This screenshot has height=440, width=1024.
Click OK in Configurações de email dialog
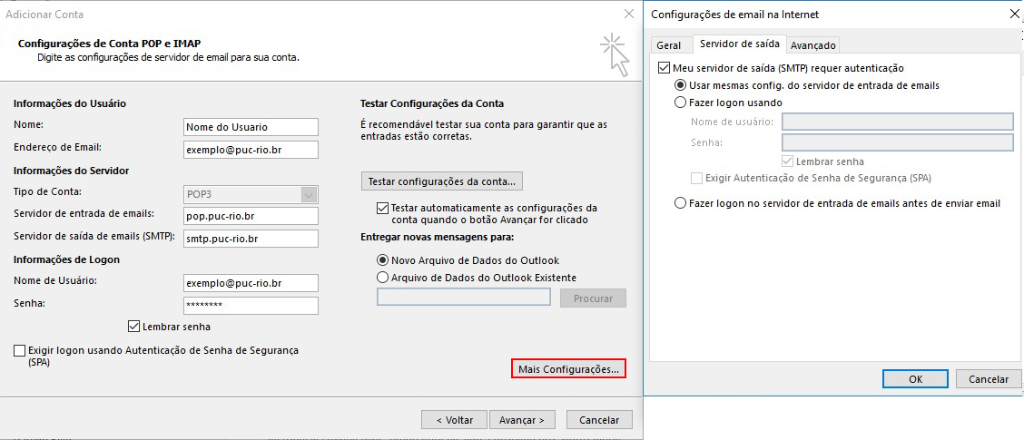(x=916, y=378)
